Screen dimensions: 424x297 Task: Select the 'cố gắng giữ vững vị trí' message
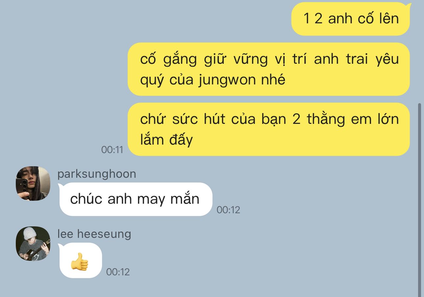(x=269, y=69)
